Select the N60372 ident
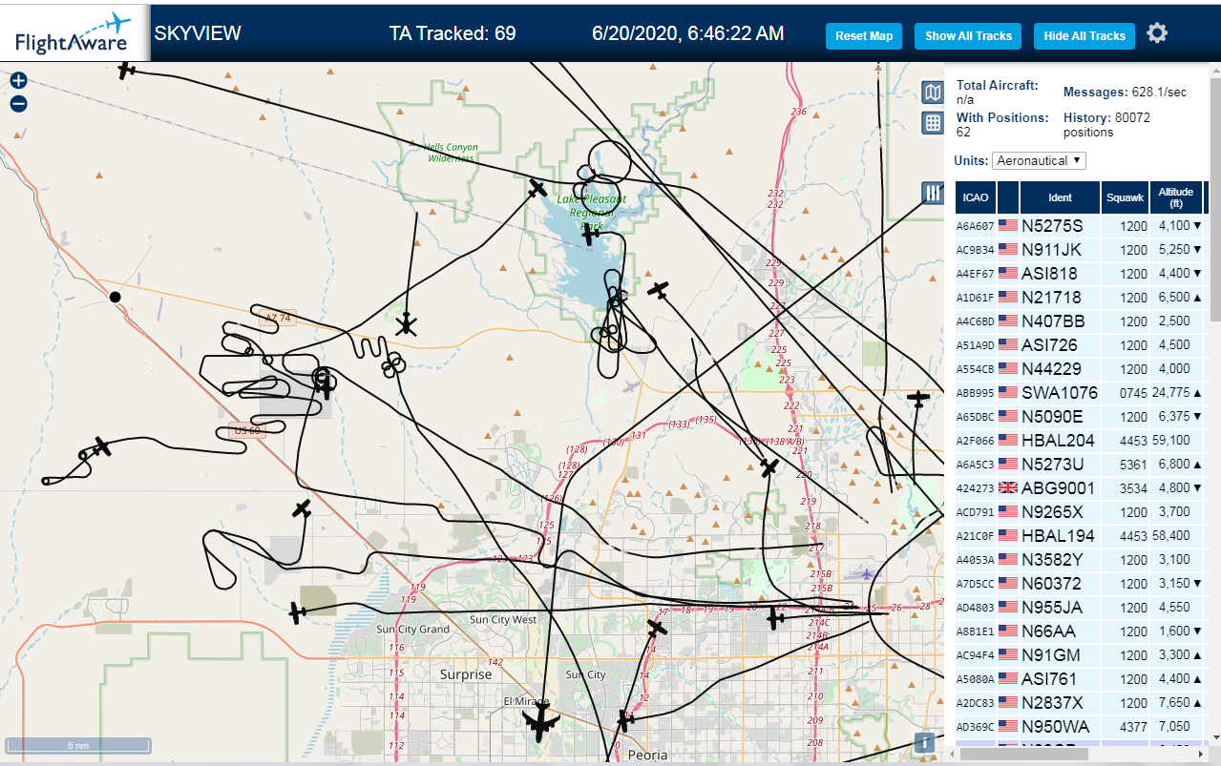 click(x=1051, y=584)
